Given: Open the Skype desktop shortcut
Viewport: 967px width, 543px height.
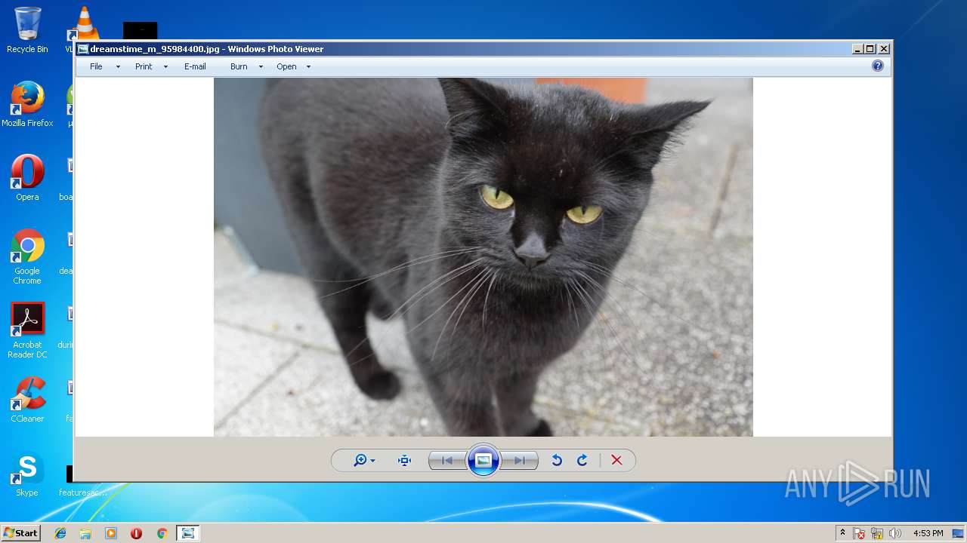Looking at the screenshot, I should [27, 474].
